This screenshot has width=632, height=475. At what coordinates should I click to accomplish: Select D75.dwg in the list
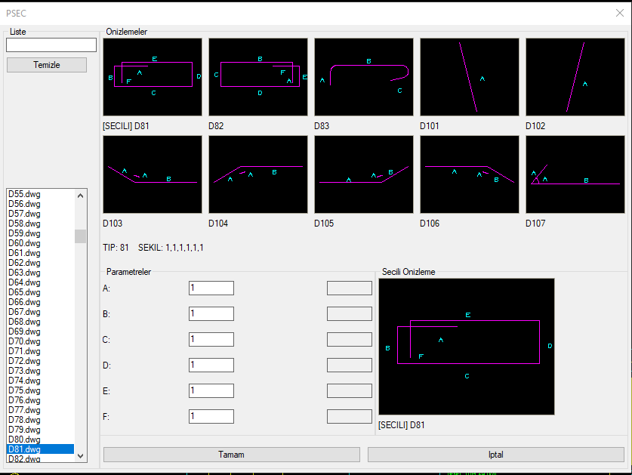tap(40, 390)
